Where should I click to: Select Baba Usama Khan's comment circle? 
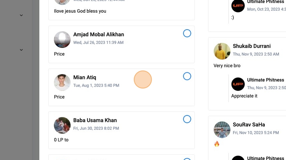pyautogui.click(x=187, y=119)
